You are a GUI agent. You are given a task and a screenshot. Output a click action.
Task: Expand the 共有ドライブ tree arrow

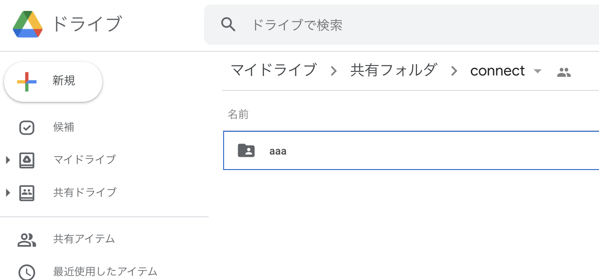tap(8, 193)
